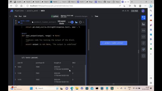
Task: Open the Variables 'Aa' sidebar icon
Action: (144, 30)
